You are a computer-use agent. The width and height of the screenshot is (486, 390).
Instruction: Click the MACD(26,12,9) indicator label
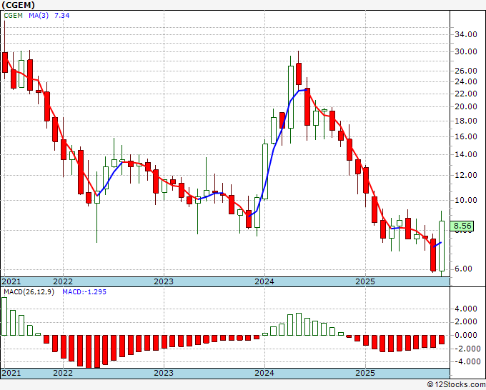29,292
